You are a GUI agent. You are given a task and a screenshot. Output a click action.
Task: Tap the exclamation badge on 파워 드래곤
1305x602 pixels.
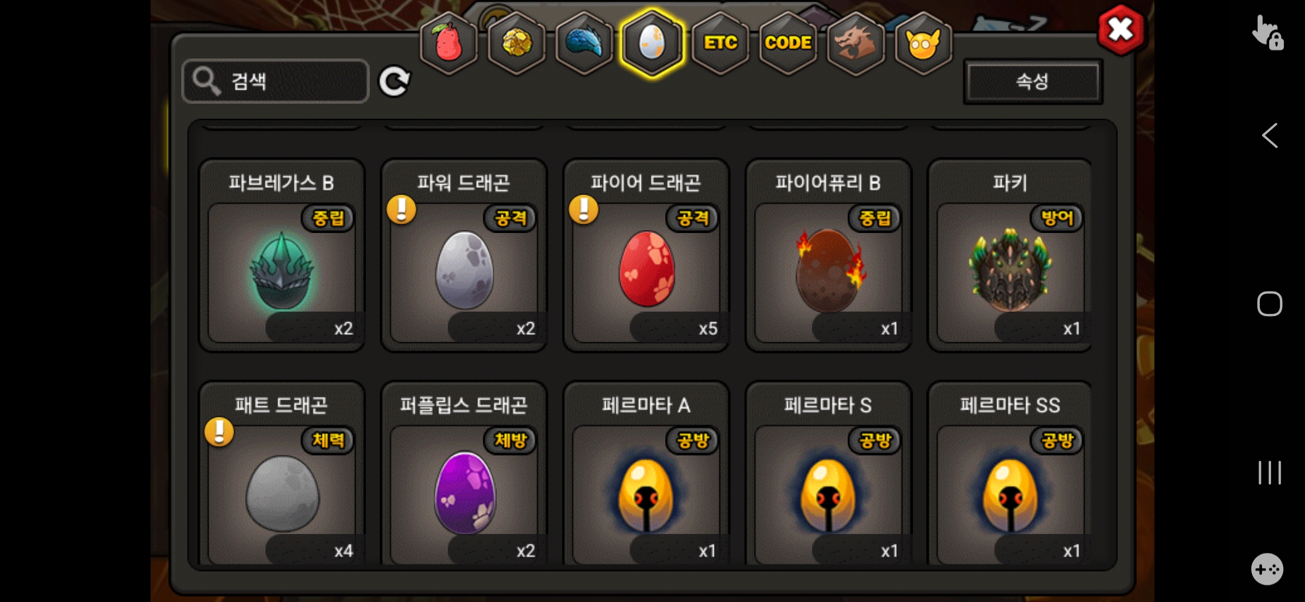(401, 210)
